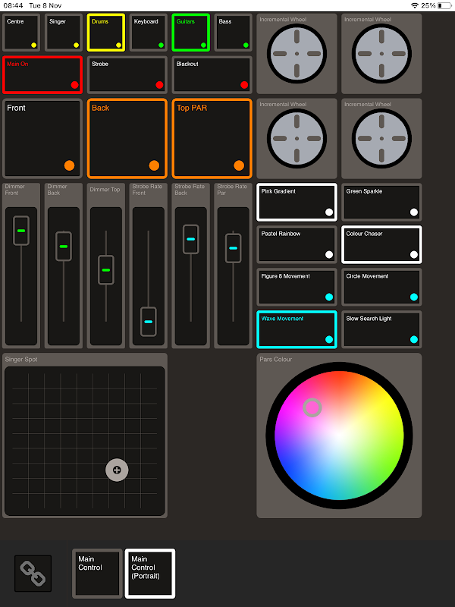The height and width of the screenshot is (607, 455).
Task: Toggle the Strobe button
Action: point(127,75)
